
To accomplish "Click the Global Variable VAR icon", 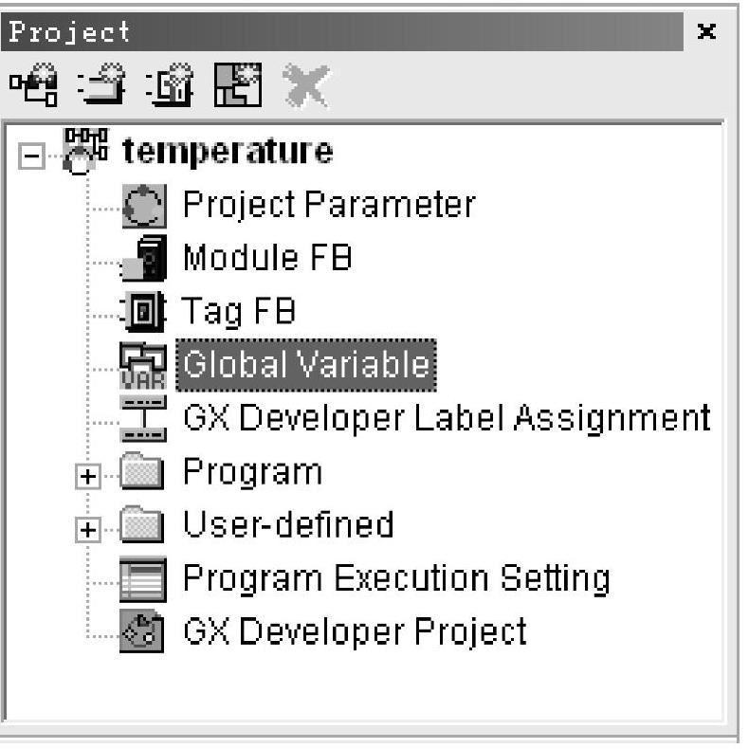I will tap(143, 365).
